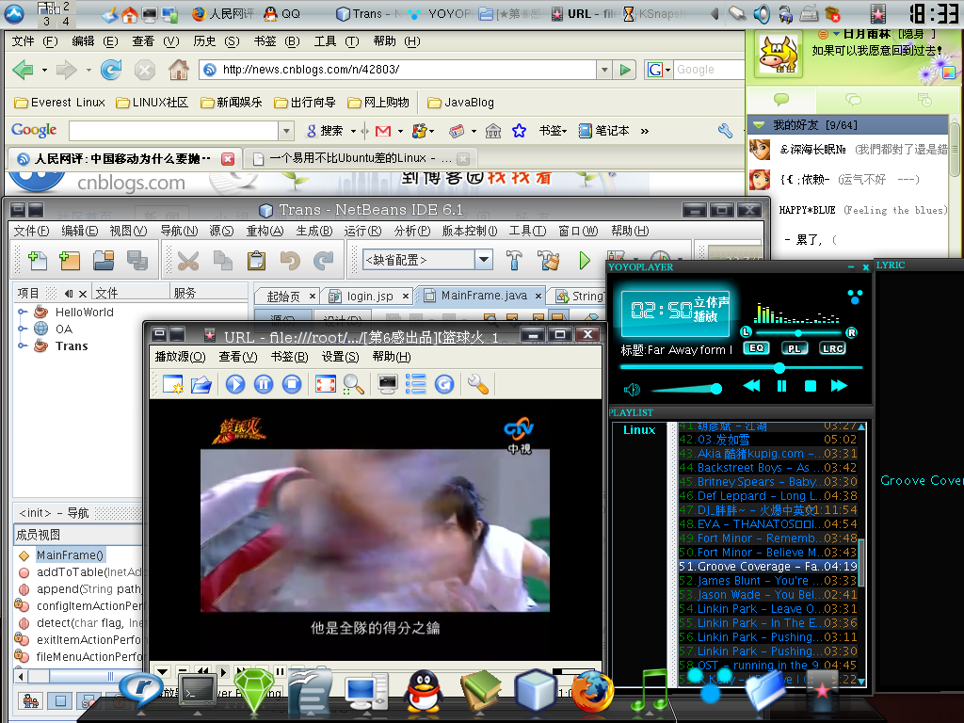This screenshot has height=723, width=964.
Task: Open 笔记本 in the Google toolbar
Action: click(603, 131)
